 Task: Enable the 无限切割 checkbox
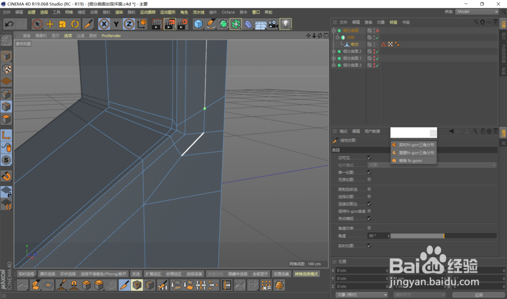[x=369, y=180]
